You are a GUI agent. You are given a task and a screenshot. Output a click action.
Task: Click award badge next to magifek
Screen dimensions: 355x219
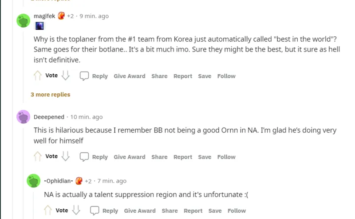click(61, 16)
